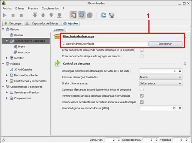This screenshot has width=192, height=143.
Task: Switch to Capturador de Enlaces tab
Action: click(43, 23)
